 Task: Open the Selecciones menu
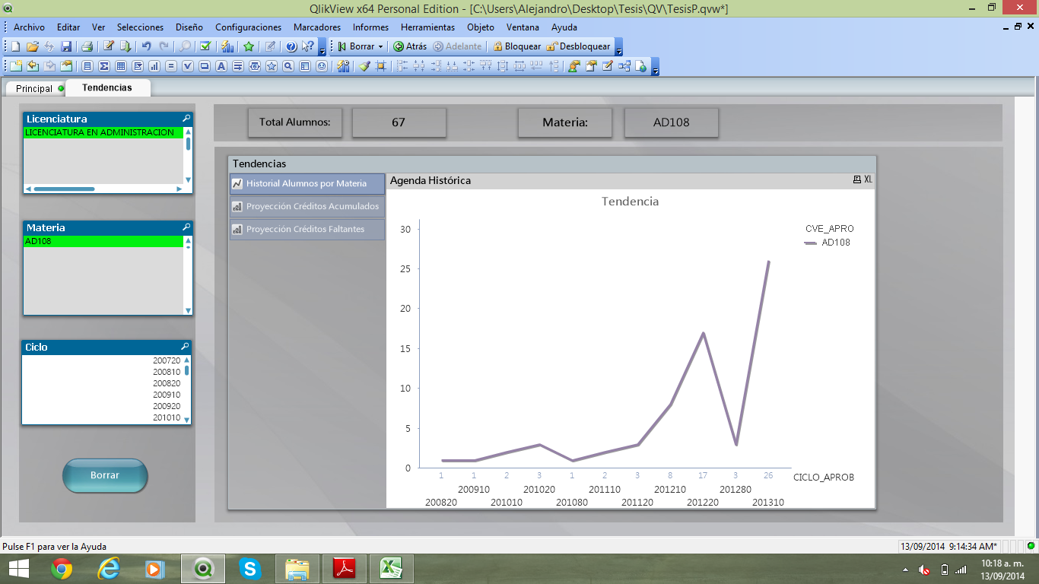140,27
